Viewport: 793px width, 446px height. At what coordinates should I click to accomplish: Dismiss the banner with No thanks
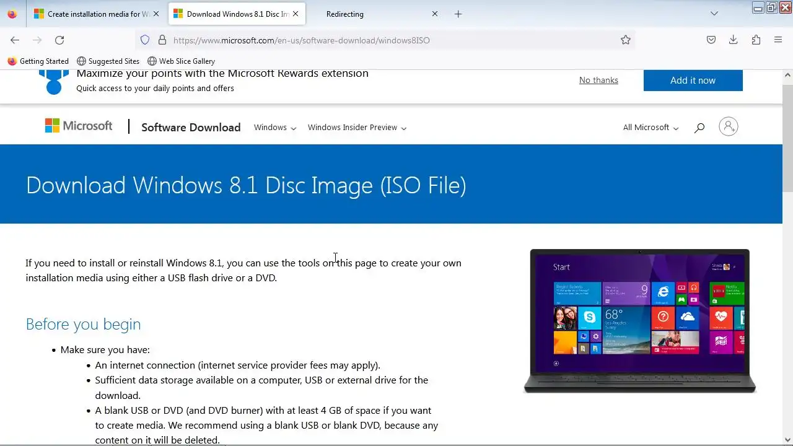pyautogui.click(x=598, y=80)
